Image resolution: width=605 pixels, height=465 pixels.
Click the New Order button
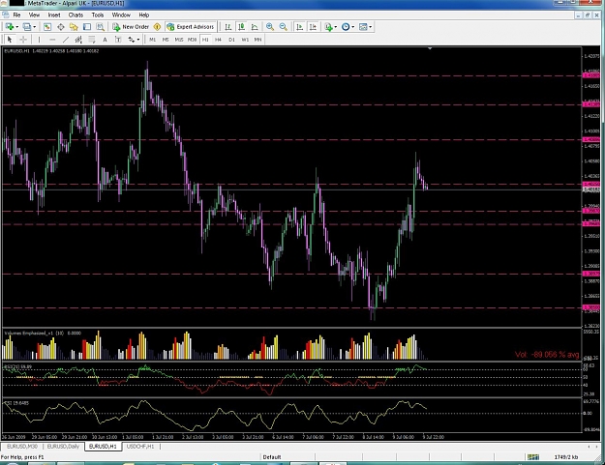pyautogui.click(x=131, y=27)
